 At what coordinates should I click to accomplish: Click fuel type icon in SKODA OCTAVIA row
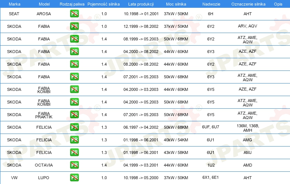[x=74, y=165]
